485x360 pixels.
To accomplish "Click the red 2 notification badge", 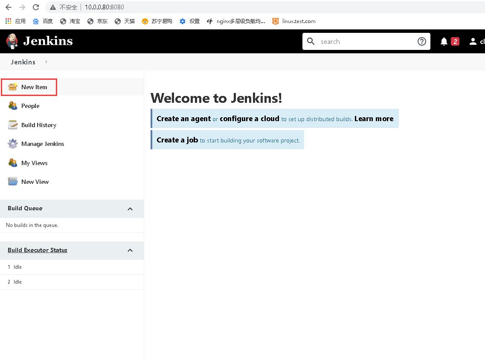I will [455, 41].
